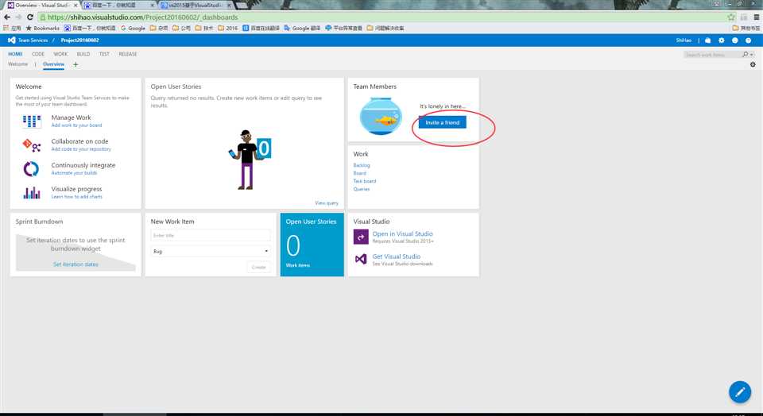Go to the HOME hub
763x416 pixels.
[x=15, y=54]
